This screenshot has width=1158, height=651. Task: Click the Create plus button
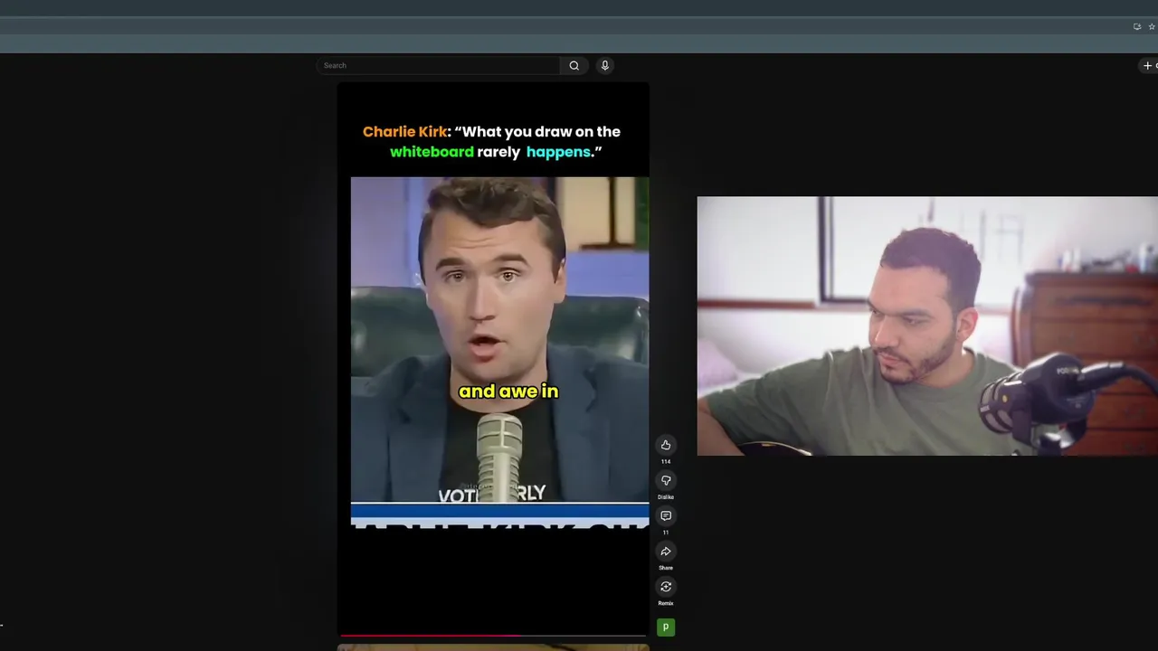click(1147, 65)
